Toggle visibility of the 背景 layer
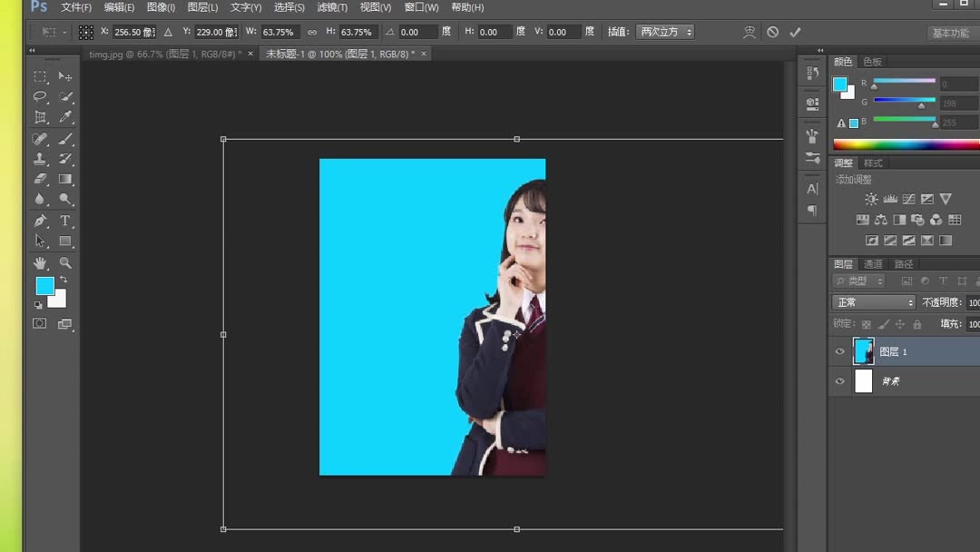This screenshot has height=552, width=980. 840,380
